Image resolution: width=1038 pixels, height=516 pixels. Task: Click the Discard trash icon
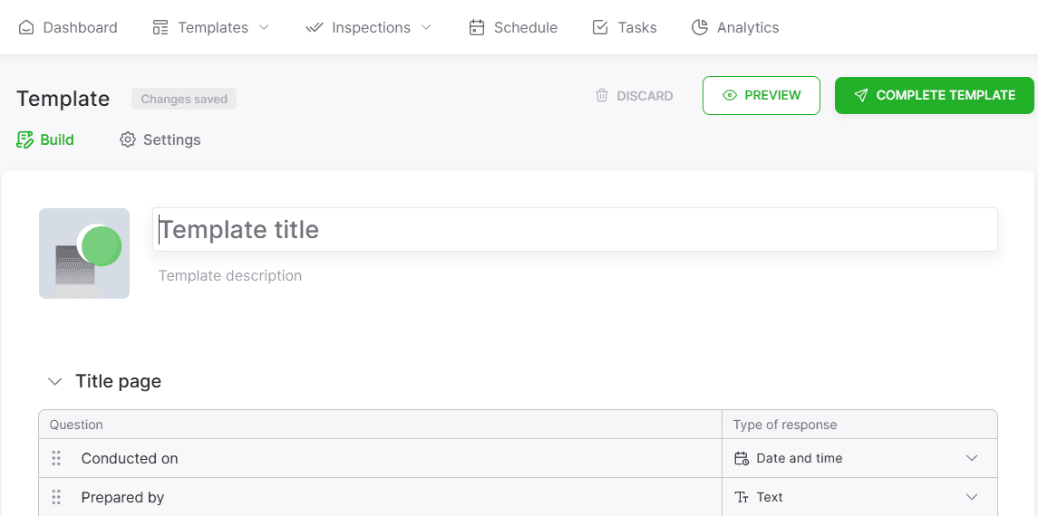(x=602, y=96)
